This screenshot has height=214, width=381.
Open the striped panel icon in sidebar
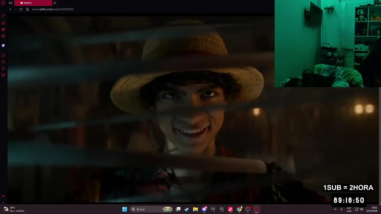coord(3,29)
